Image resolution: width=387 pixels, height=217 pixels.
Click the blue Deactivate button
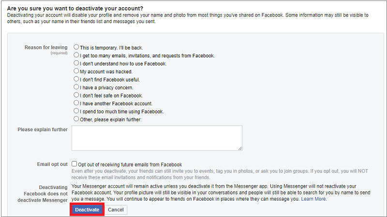pyautogui.click(x=87, y=210)
